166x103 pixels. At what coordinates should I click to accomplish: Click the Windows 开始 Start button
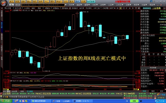[x=6, y=101]
